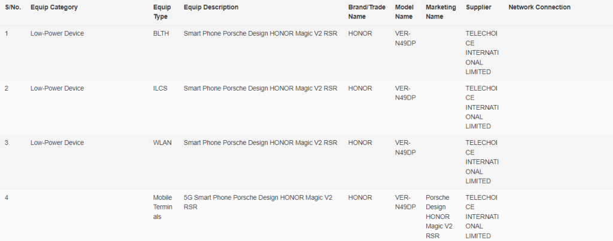Click row 4 serial number
This screenshot has width=613, height=241.
coord(7,197)
